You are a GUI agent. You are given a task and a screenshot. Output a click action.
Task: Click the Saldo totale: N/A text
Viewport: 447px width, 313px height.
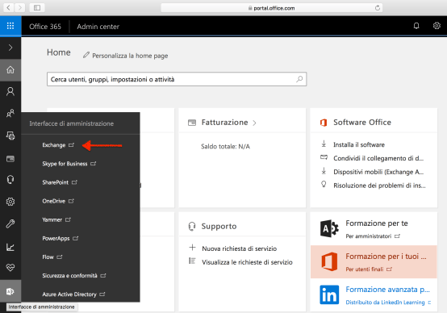coord(225,147)
